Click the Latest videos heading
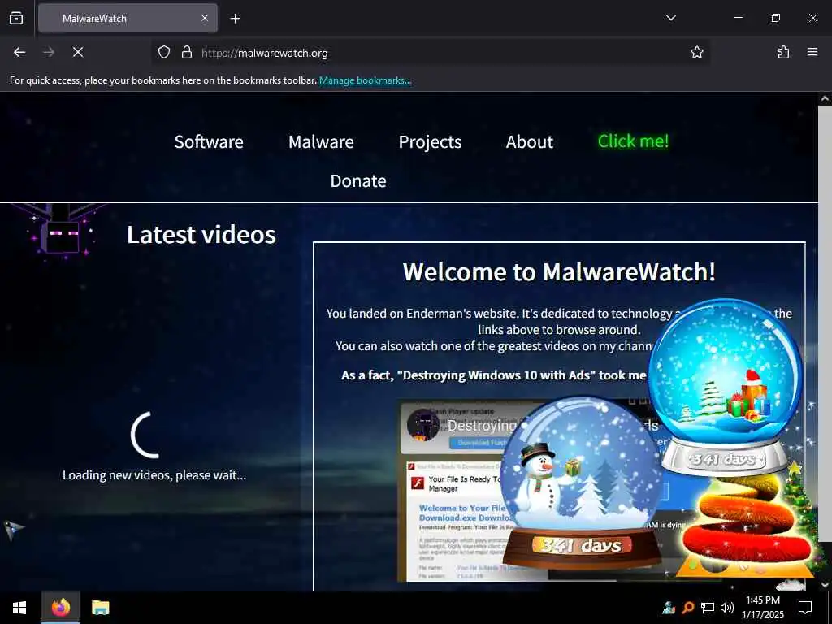Screen dimensions: 832x624 [201, 235]
